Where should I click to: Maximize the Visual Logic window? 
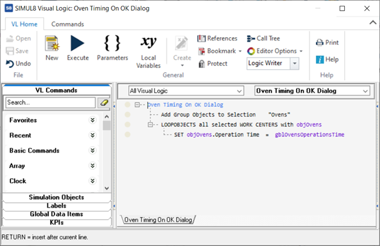tap(342, 8)
